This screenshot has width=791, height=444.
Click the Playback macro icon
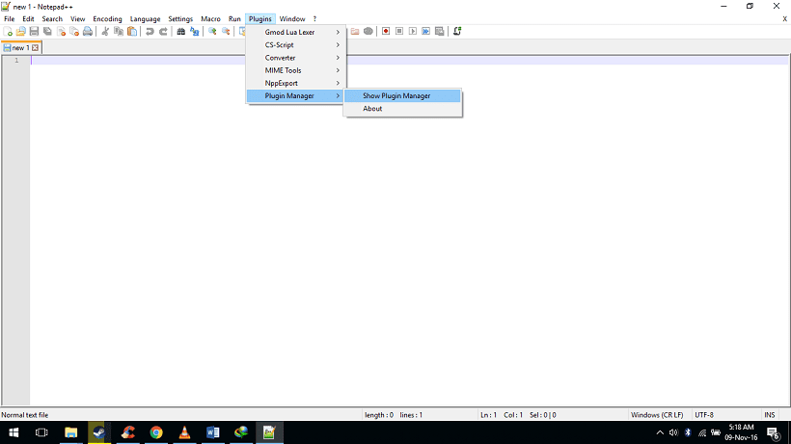pyautogui.click(x=413, y=32)
